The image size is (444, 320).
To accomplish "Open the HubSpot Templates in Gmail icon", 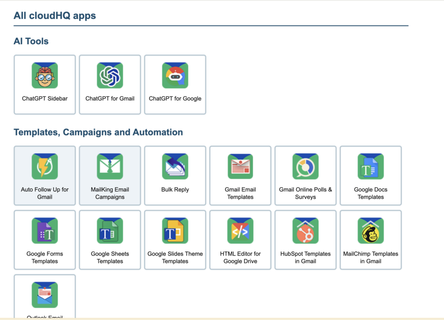I will click(305, 231).
